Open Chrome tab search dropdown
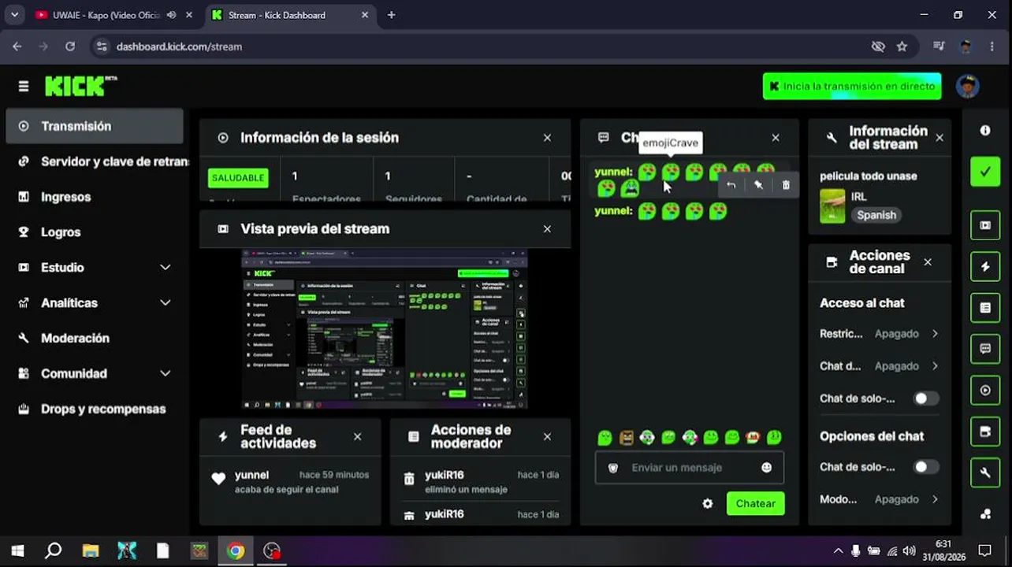Image resolution: width=1012 pixels, height=567 pixels. click(14, 15)
